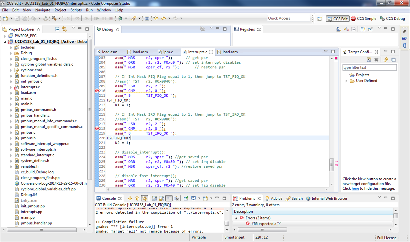Screen dimensions: 410x242
Task: Delete target configuration with the X icon
Action: click(x=376, y=60)
